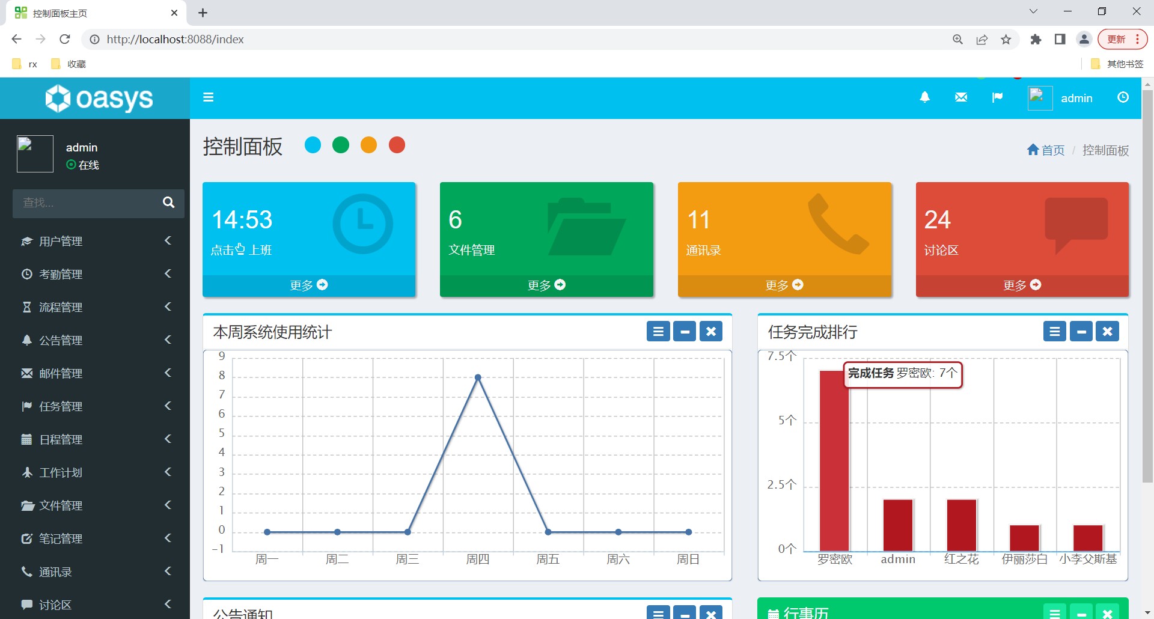
Task: Click the clock icon beside admin
Action: (1123, 97)
